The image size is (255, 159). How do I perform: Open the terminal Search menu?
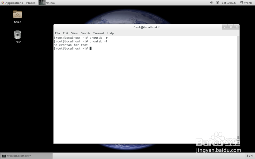click(85, 33)
